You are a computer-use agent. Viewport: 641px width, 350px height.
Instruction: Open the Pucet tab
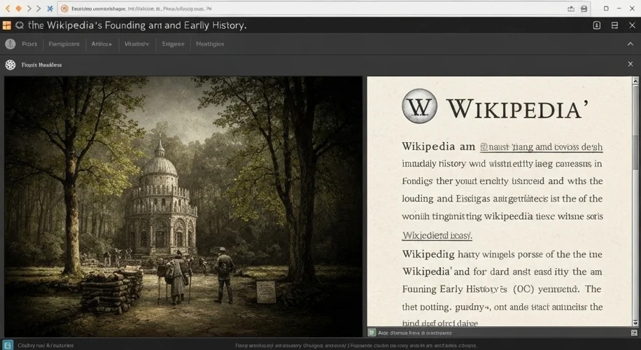(x=29, y=43)
